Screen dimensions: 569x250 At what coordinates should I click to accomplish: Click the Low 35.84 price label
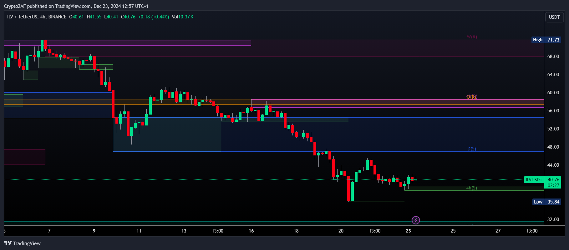546,202
